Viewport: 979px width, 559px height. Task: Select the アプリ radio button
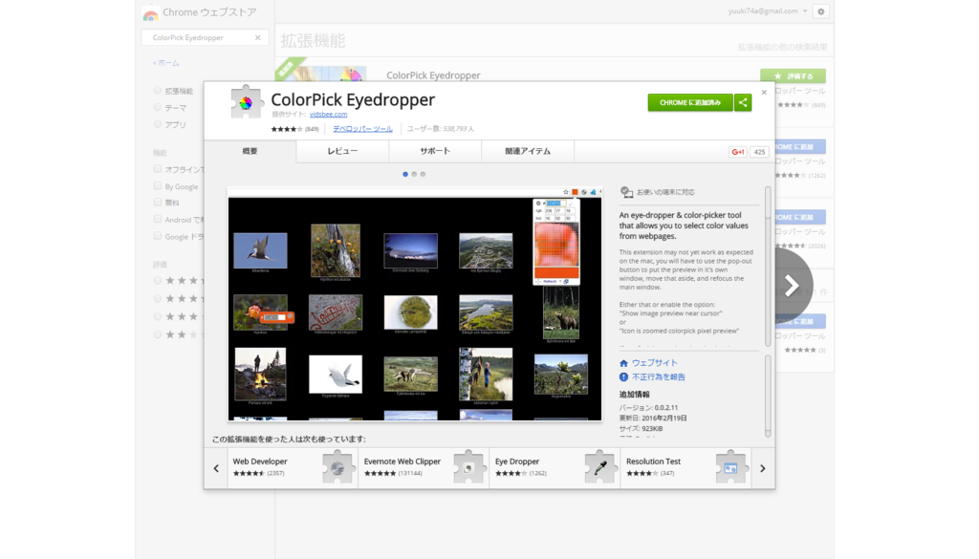pyautogui.click(x=158, y=124)
